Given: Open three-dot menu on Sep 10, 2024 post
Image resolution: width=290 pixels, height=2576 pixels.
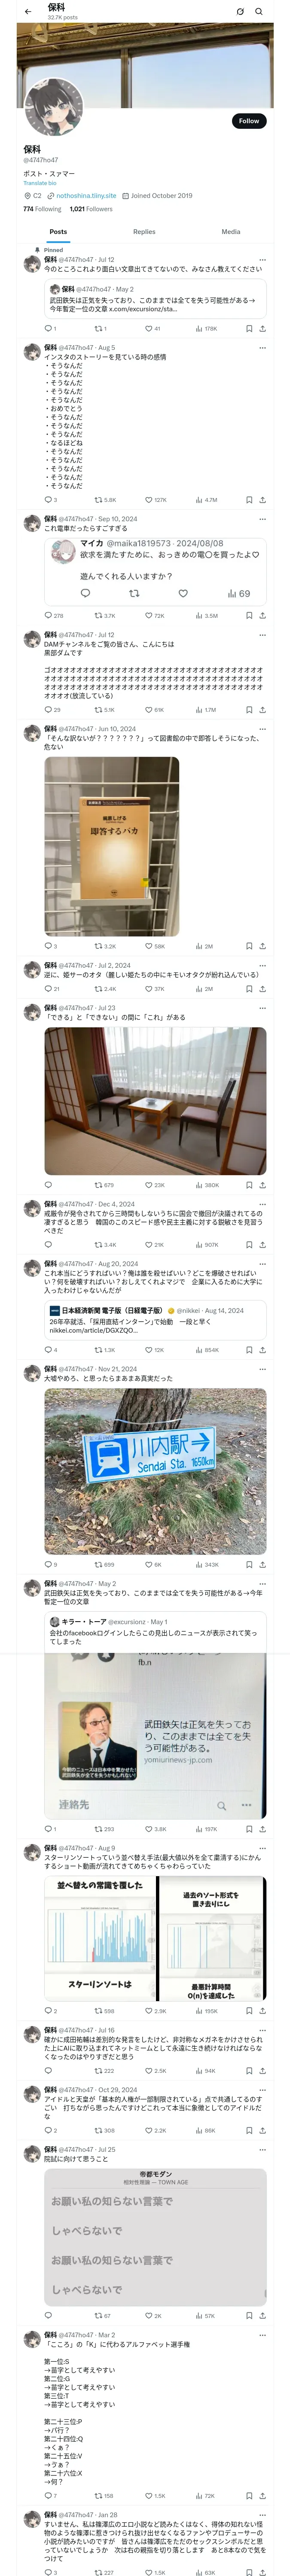Looking at the screenshot, I should point(262,519).
